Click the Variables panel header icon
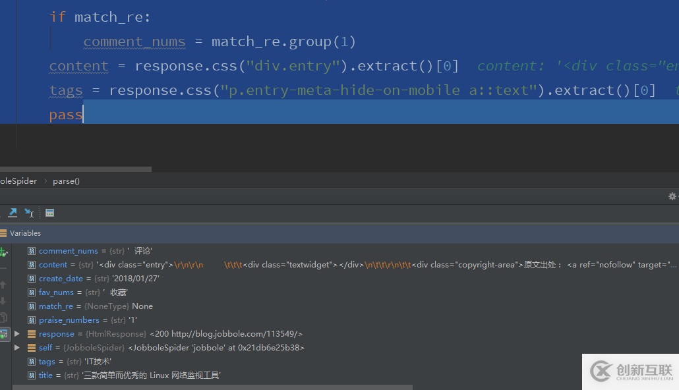Viewport: 679px width, 390px height. click(3, 233)
